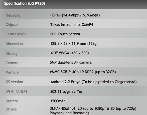Select the Chipset label
Viewport: 147px width, 115px height.
click(x=12, y=25)
